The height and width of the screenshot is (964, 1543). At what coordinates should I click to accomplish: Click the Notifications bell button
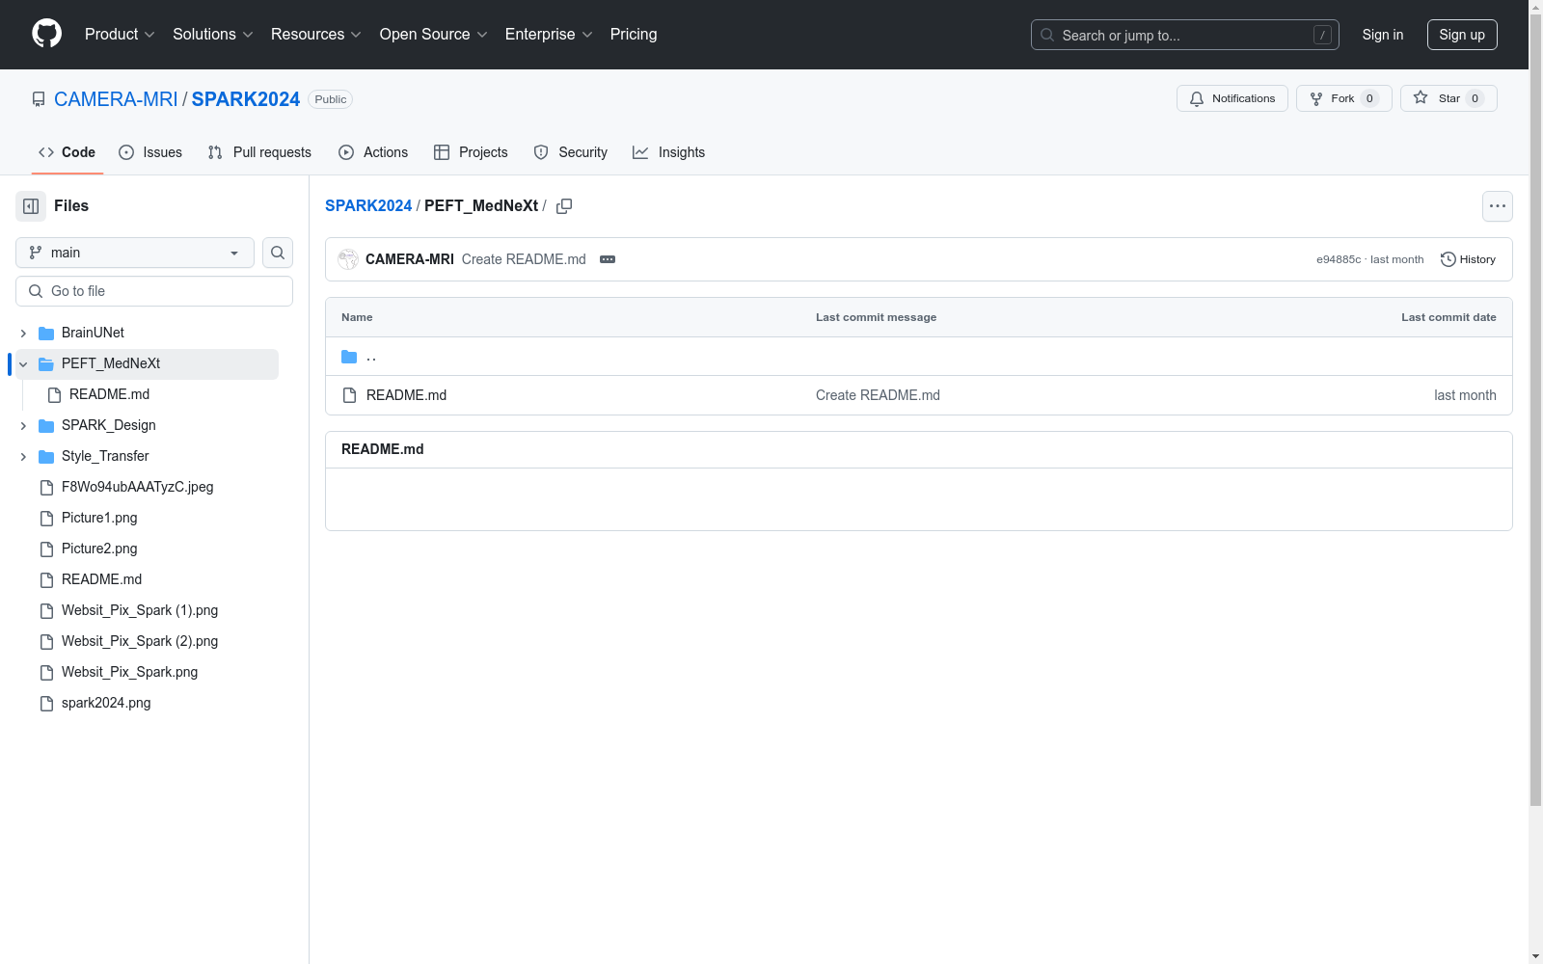point(1232,98)
